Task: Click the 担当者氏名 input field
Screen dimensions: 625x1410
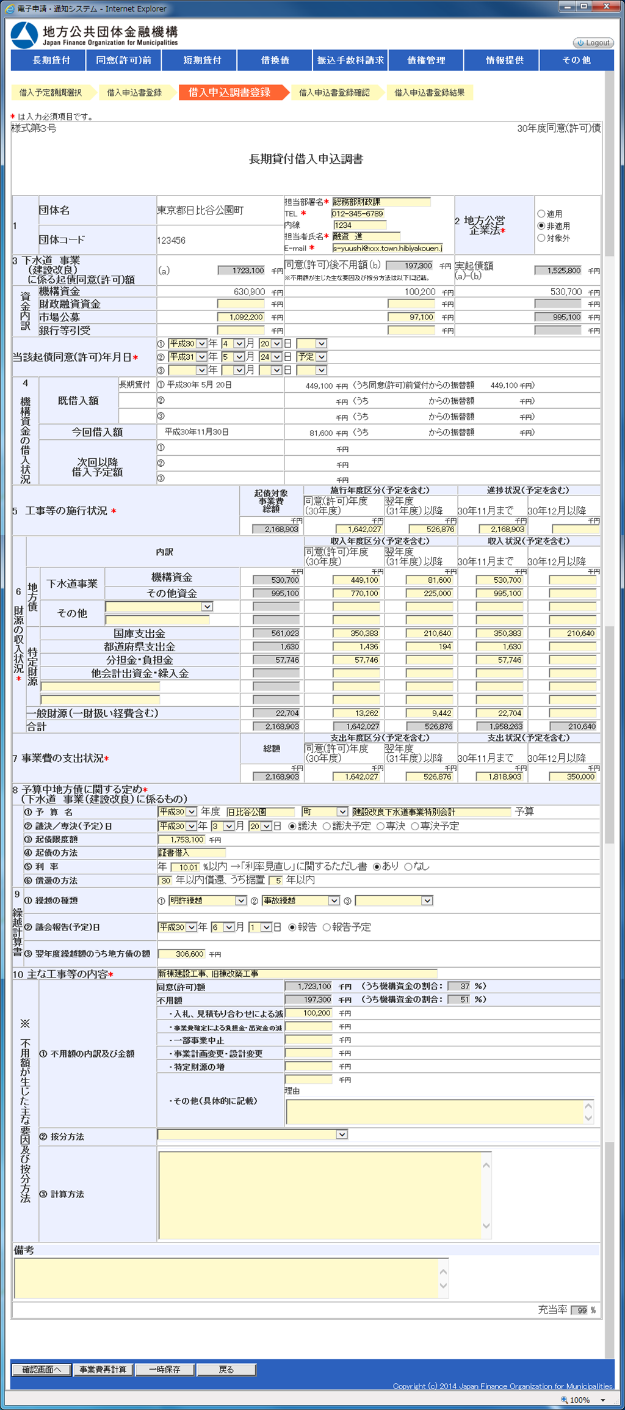Action: pos(366,236)
